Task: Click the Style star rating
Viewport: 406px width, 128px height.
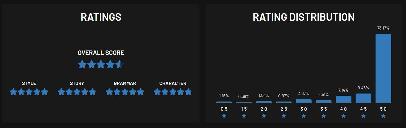Action: point(29,92)
